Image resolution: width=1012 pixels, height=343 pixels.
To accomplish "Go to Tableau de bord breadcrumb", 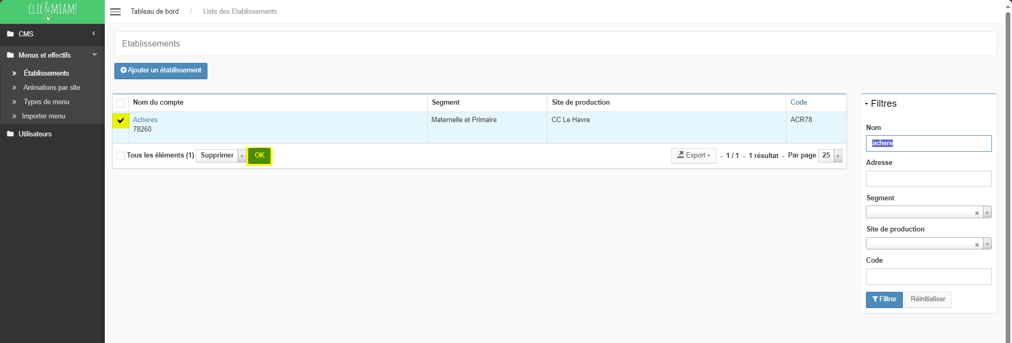I will [155, 11].
